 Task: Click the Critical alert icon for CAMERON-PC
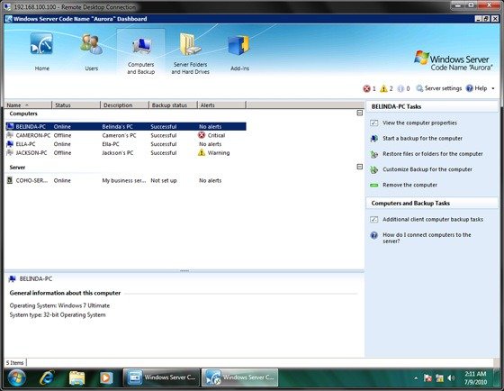[202, 135]
